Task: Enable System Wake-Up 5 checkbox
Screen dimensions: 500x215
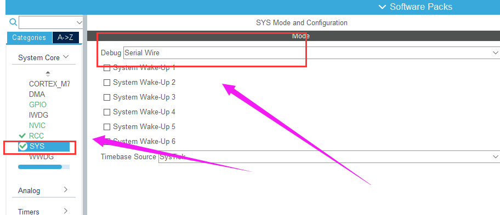Action: (x=107, y=126)
